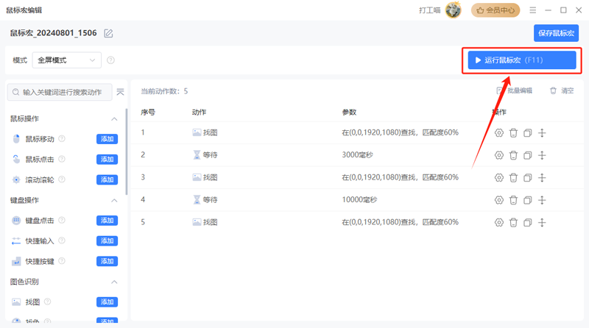Focus the action keyword search field
589x328 pixels.
pyautogui.click(x=60, y=92)
